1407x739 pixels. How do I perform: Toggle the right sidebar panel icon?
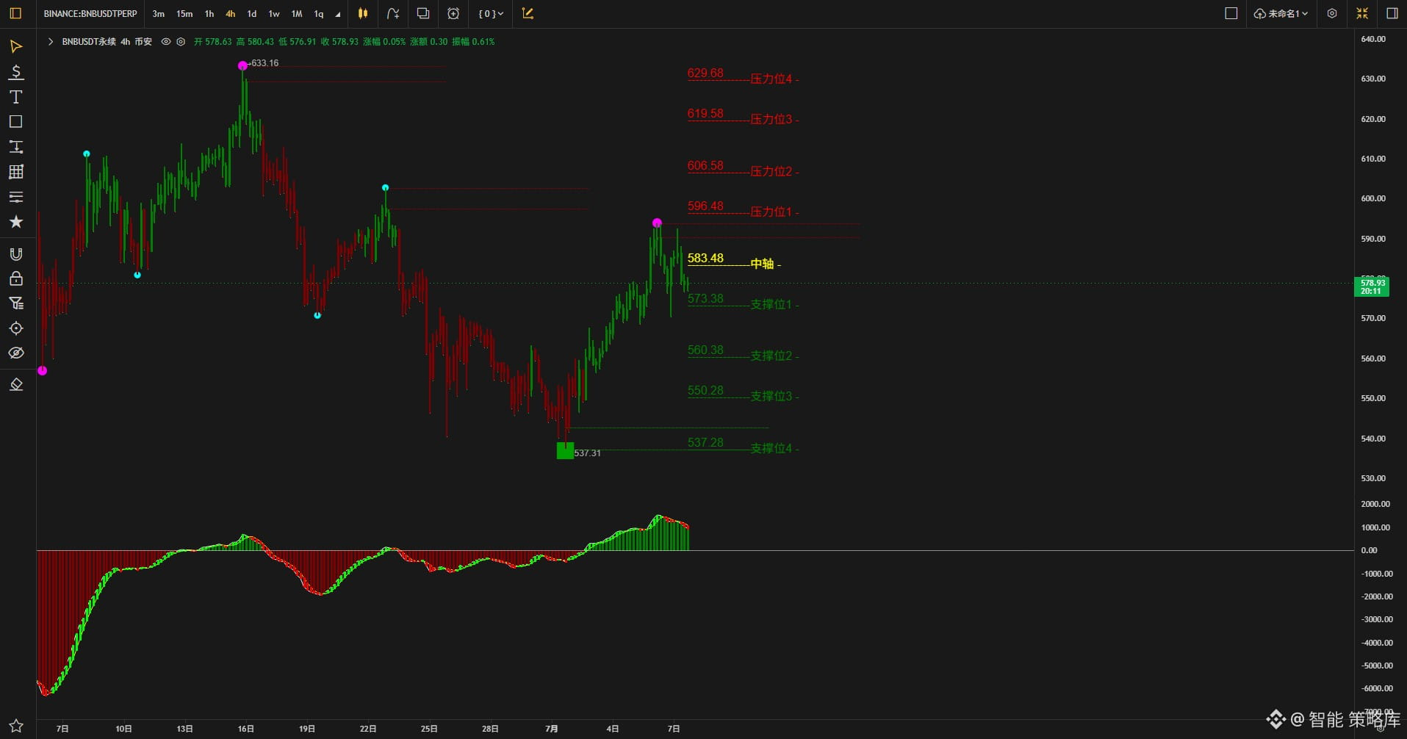point(1392,13)
